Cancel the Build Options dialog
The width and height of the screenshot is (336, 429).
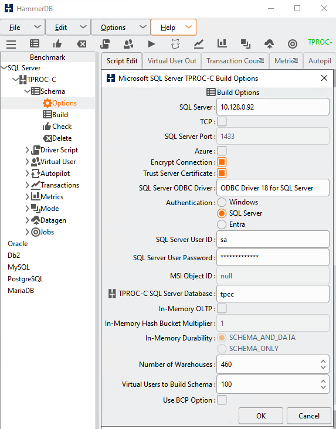pos(309,416)
